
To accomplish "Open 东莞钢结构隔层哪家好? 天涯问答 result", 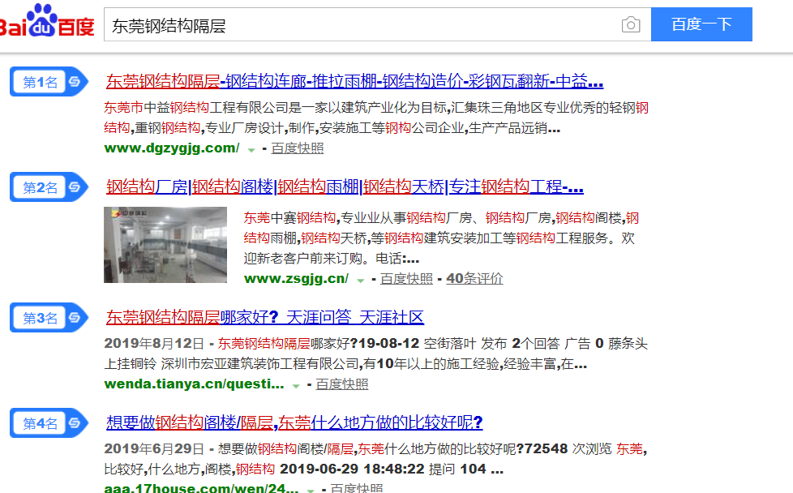I will (x=264, y=318).
